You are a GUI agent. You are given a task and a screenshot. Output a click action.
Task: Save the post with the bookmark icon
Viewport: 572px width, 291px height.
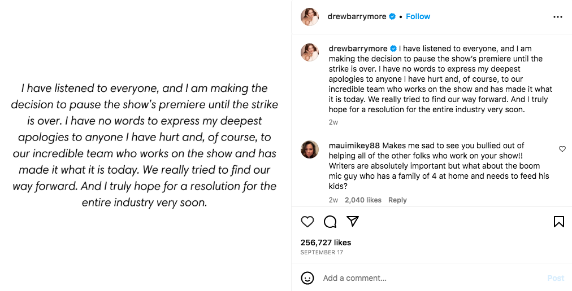tap(558, 222)
